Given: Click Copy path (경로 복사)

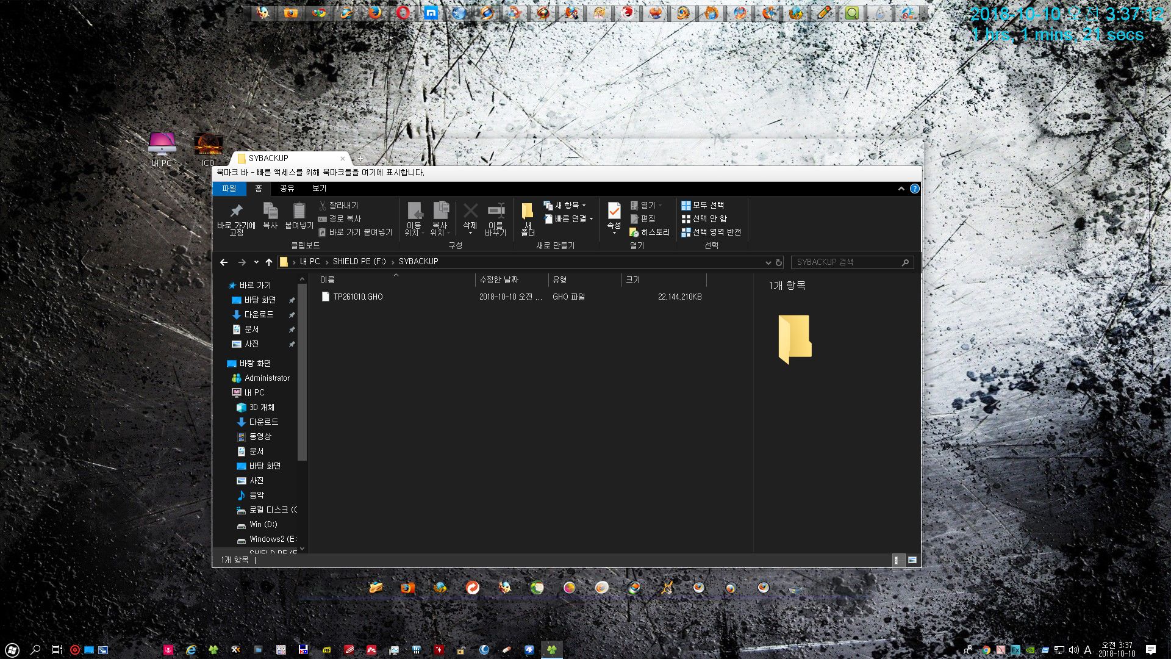Looking at the screenshot, I should [x=340, y=219].
